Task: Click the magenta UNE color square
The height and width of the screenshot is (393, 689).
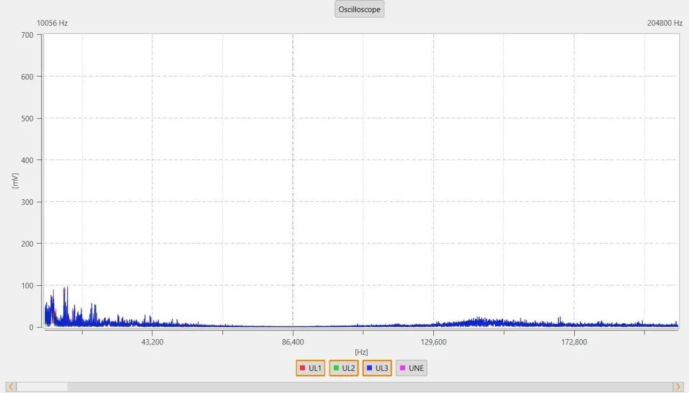Action: tap(402, 368)
